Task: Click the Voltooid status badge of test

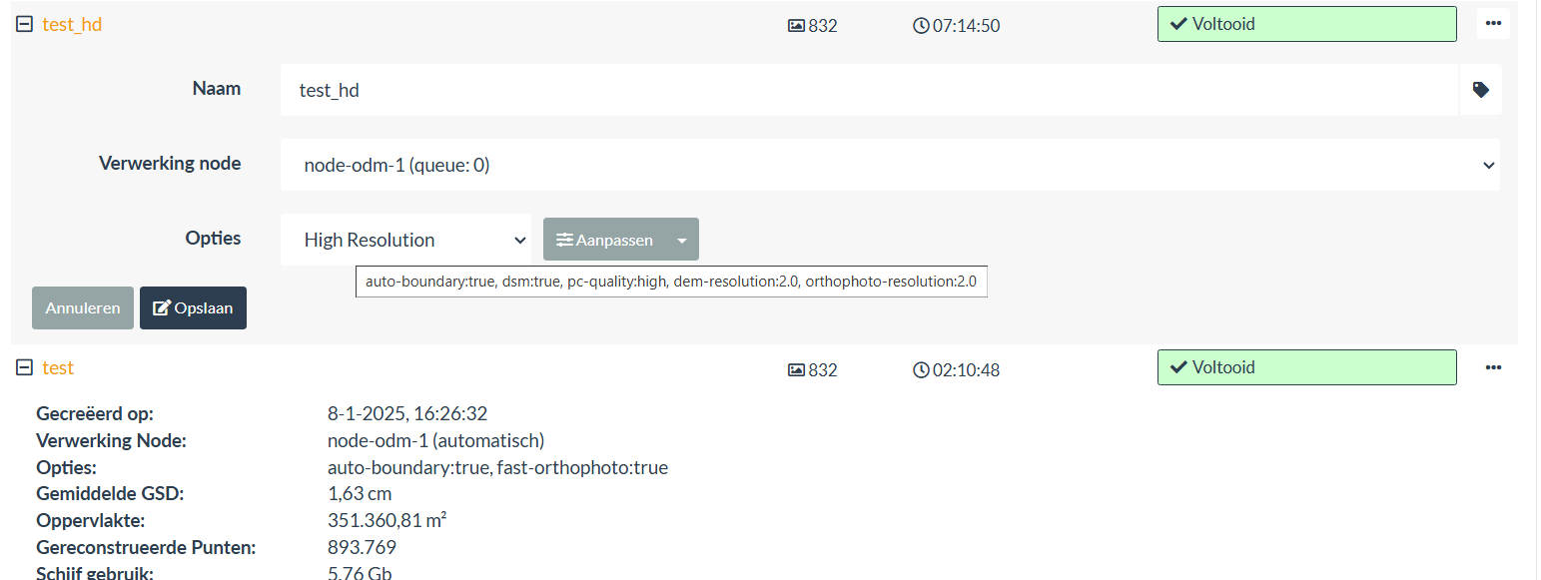Action: (x=1306, y=366)
